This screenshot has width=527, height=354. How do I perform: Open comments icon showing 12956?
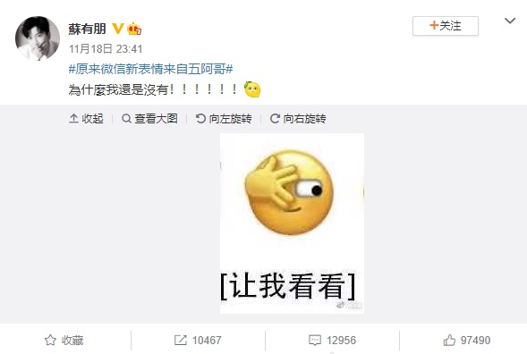[x=315, y=341]
